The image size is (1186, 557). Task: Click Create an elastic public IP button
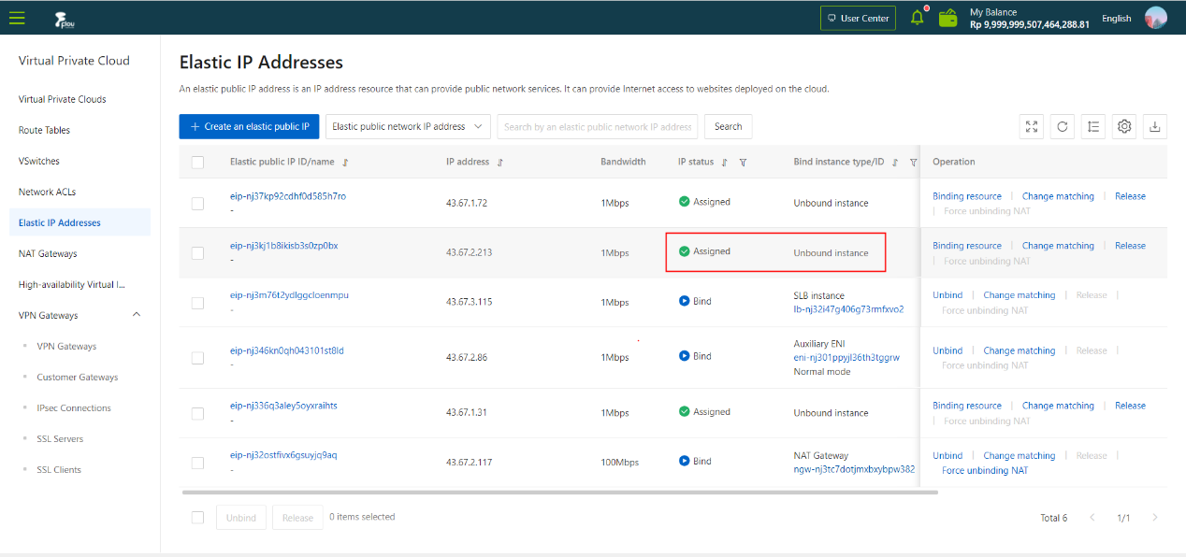tap(250, 127)
